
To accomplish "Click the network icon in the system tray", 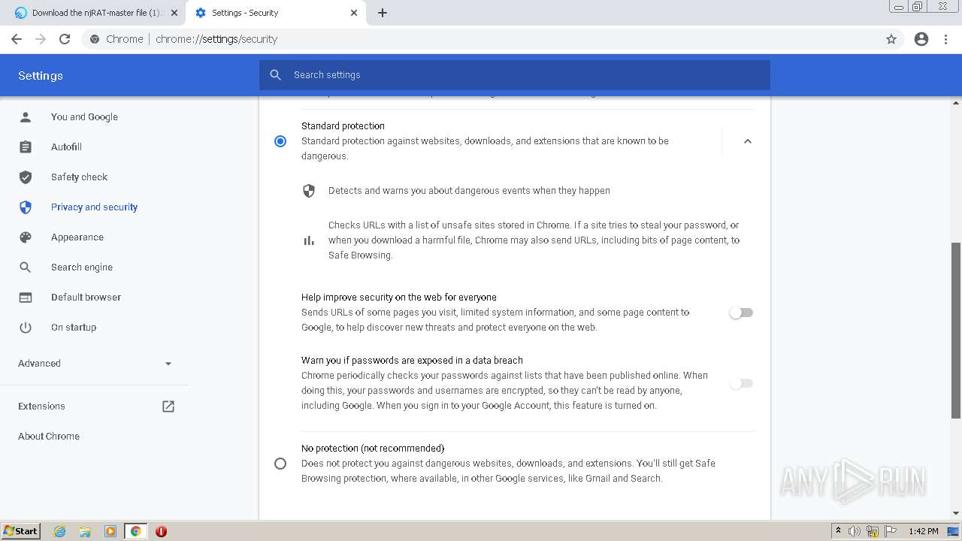I will (x=873, y=531).
